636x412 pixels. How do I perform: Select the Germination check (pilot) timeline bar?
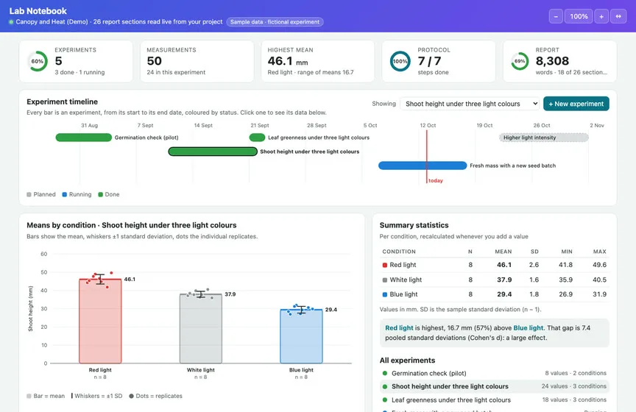click(84, 138)
